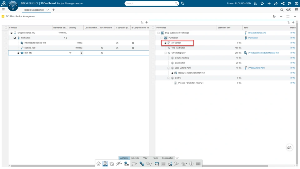The image size is (300, 169).
Task: Click the document magnifier search icon
Action: (x=148, y=164)
